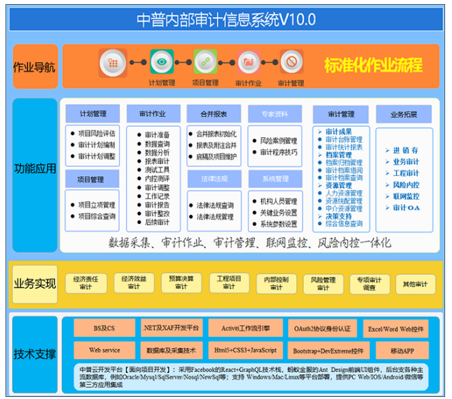Click the grid icon in workflow navigation
The height and width of the screenshot is (399, 452).
point(113,63)
